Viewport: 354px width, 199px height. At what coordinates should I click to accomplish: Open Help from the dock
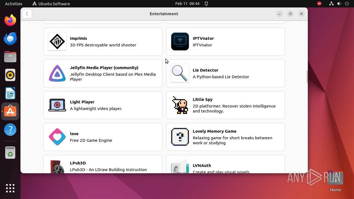10,130
